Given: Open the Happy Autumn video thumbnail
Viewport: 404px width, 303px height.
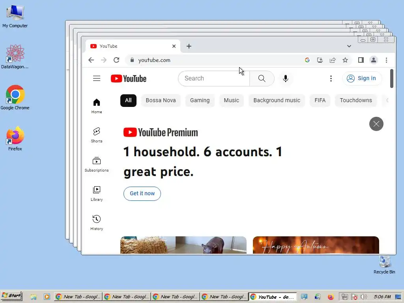Looking at the screenshot, I should tap(316, 245).
